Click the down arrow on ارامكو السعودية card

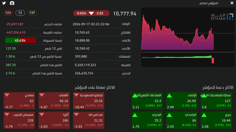tap(76, 95)
